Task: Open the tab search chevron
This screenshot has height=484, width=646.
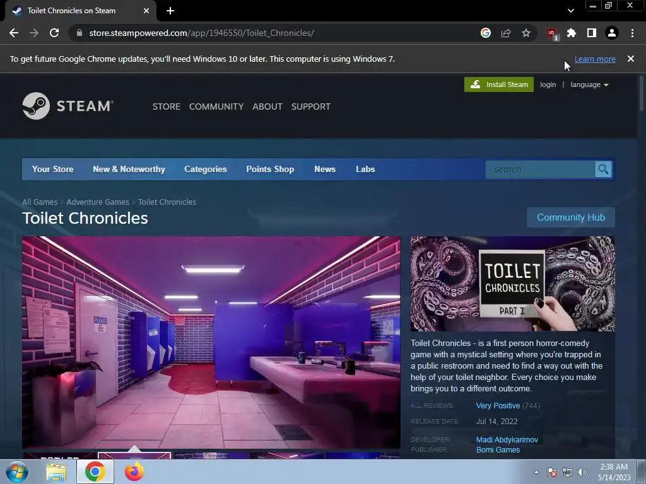Action: (x=570, y=11)
